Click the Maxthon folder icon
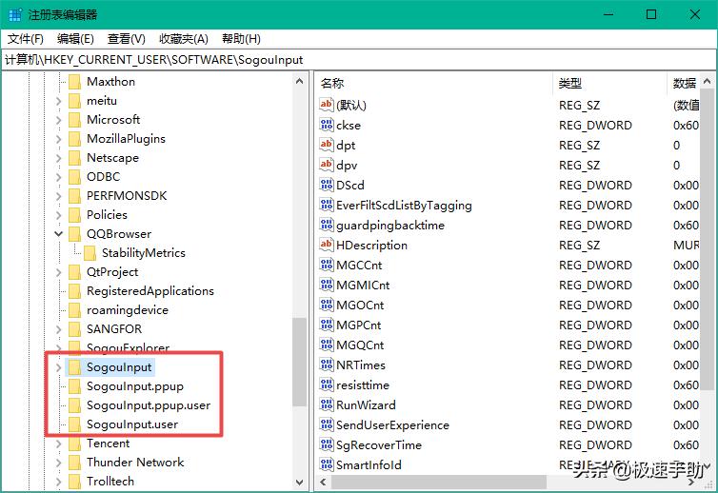The image size is (718, 493). (74, 82)
